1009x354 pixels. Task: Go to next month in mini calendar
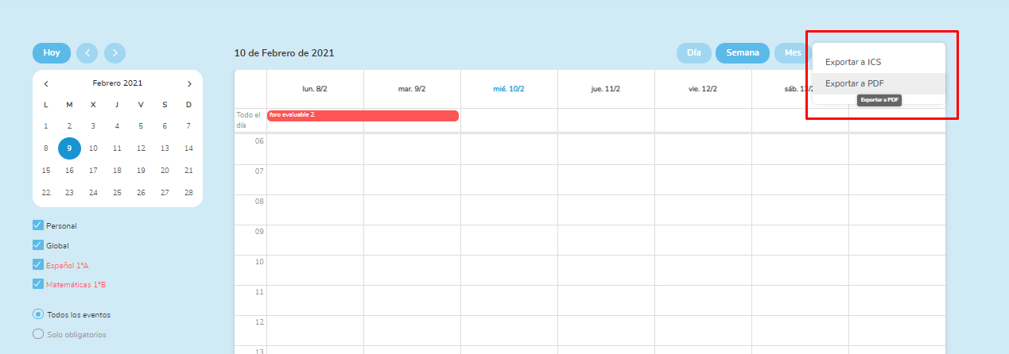(189, 83)
